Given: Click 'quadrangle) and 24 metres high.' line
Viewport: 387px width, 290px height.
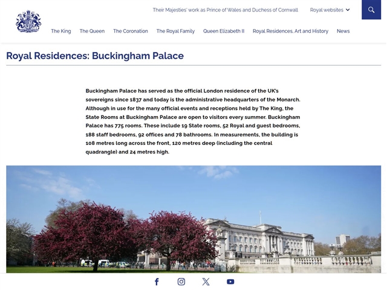Looking at the screenshot, I should [128, 152].
